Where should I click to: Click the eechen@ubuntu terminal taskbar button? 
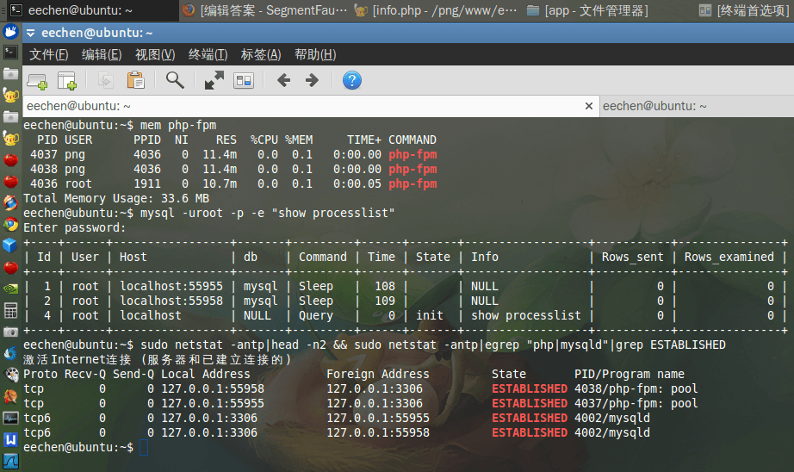(89, 10)
